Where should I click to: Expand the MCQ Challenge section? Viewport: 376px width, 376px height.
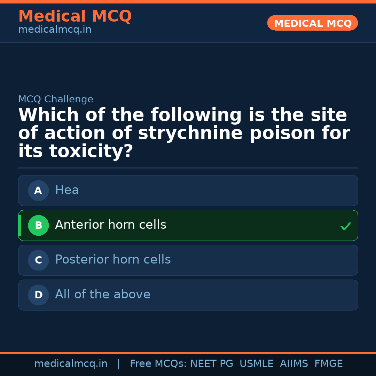point(56,99)
